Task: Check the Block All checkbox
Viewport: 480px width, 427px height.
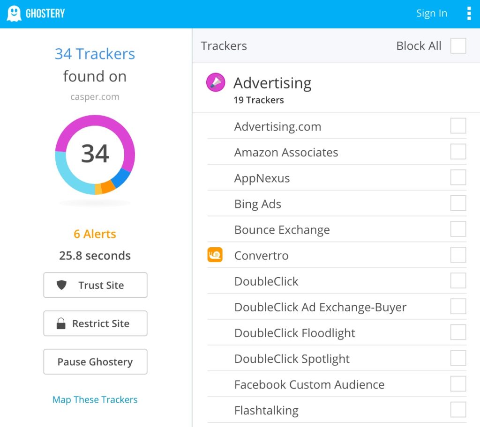Action: [x=458, y=46]
